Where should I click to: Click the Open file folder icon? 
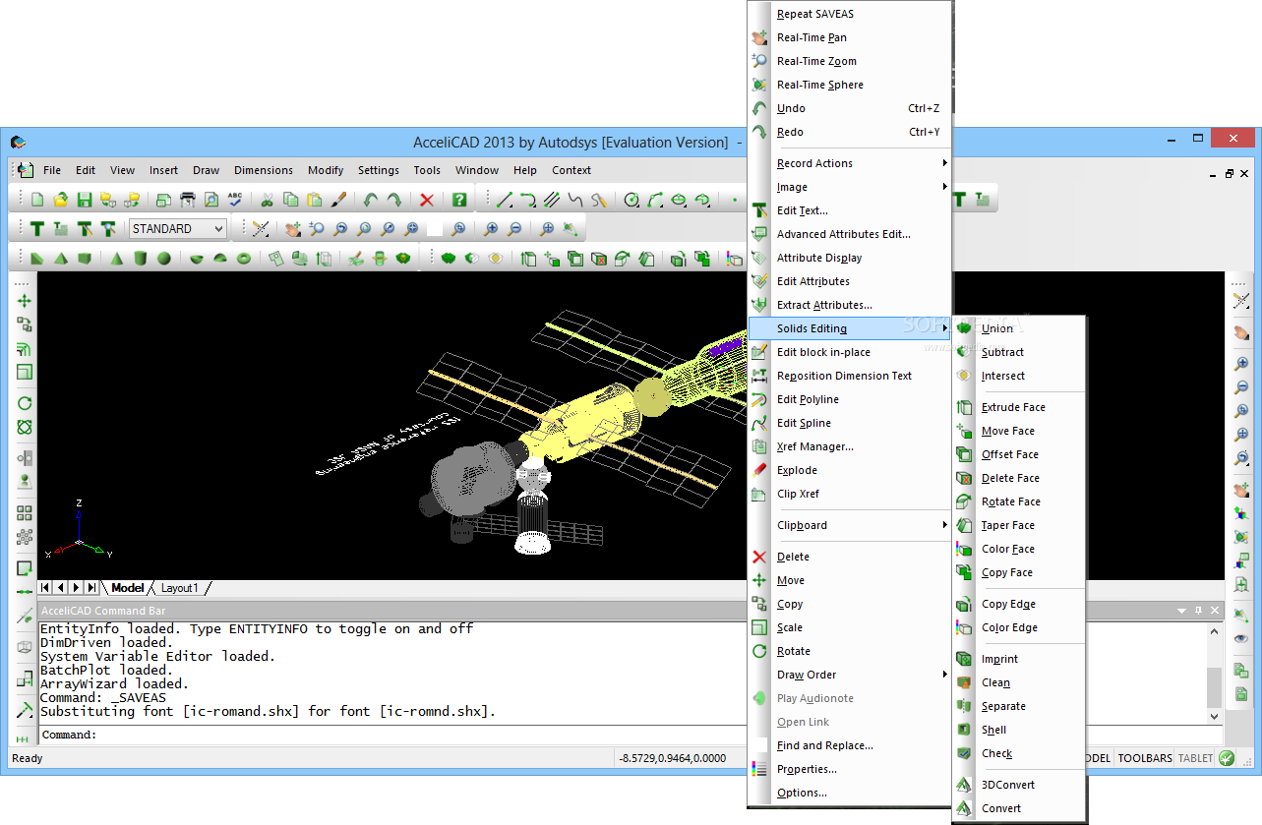pyautogui.click(x=61, y=200)
